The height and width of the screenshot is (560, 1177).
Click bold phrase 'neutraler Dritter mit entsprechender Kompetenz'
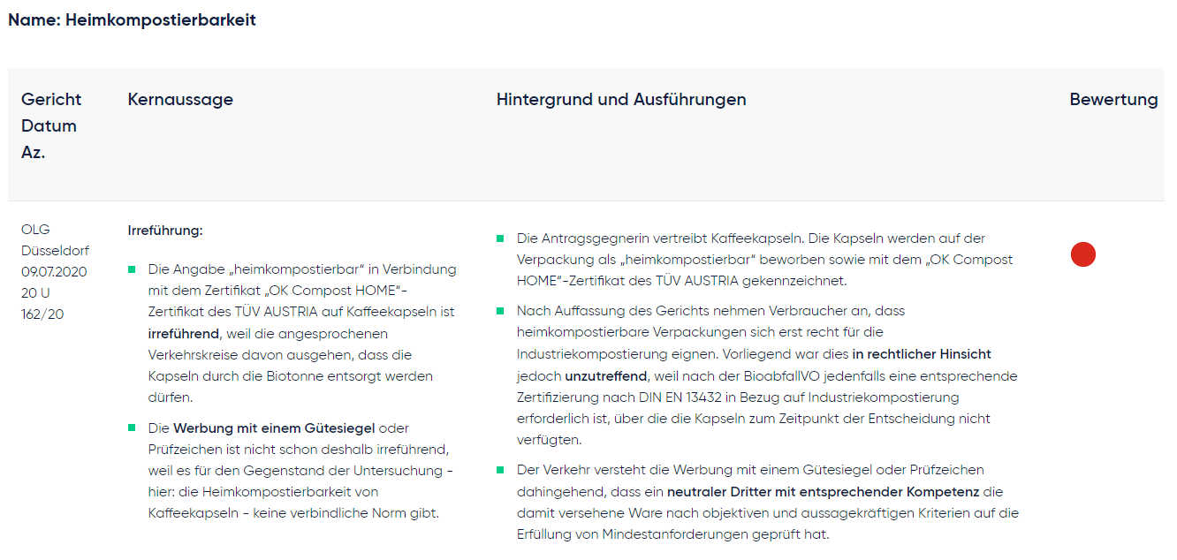click(x=823, y=491)
